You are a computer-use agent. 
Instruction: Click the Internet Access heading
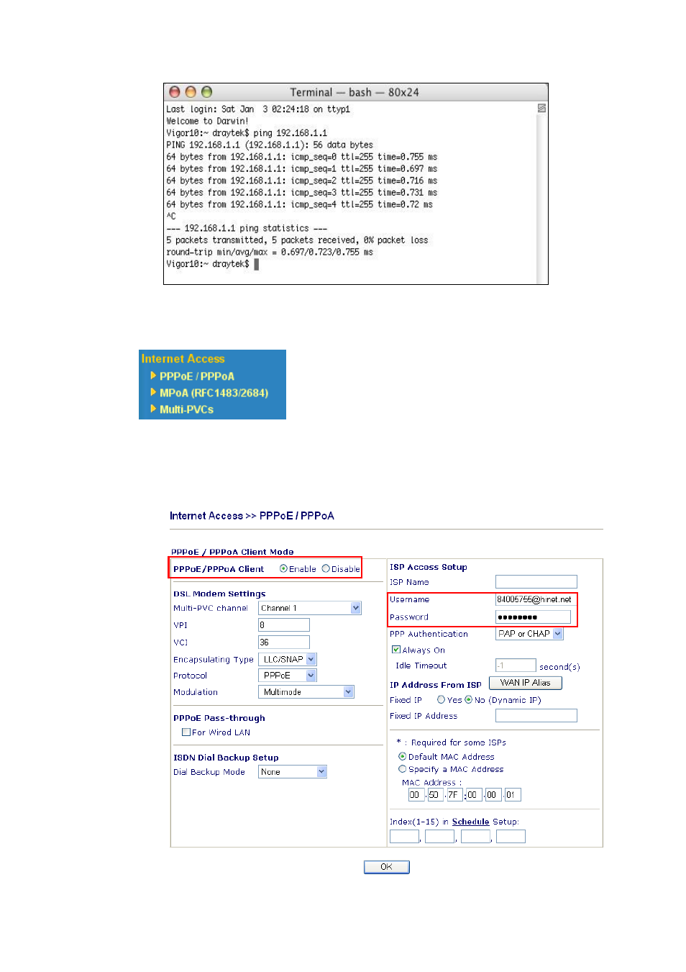(x=183, y=358)
